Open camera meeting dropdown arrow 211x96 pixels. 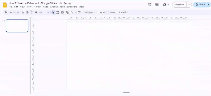tap(168, 4)
